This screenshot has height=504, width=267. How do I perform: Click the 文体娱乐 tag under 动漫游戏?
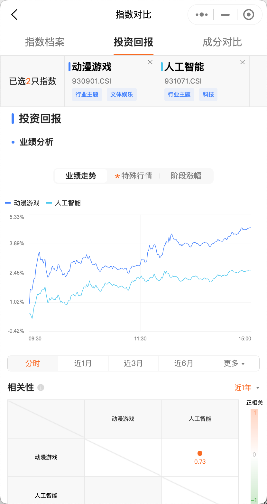[x=122, y=95]
